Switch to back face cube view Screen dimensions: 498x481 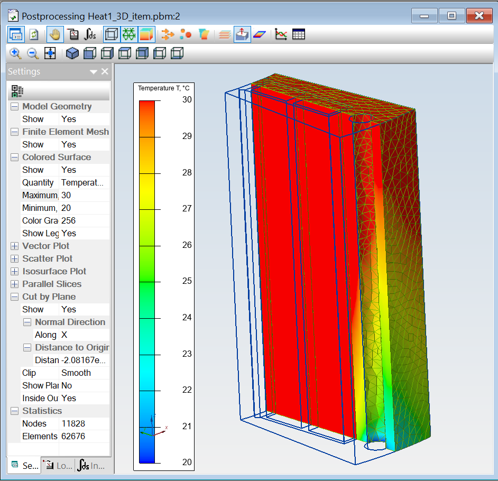tap(142, 54)
